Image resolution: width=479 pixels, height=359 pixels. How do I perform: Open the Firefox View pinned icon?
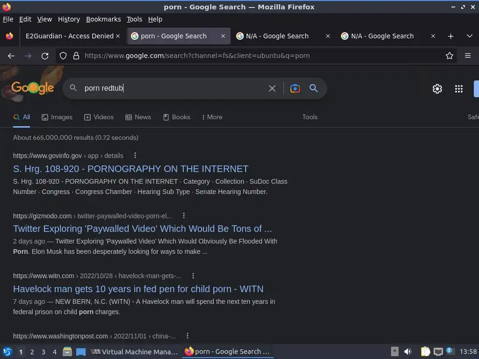coord(9,36)
